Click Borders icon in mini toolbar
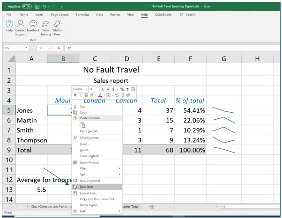This screenshot has height=218, width=282. point(109,95)
